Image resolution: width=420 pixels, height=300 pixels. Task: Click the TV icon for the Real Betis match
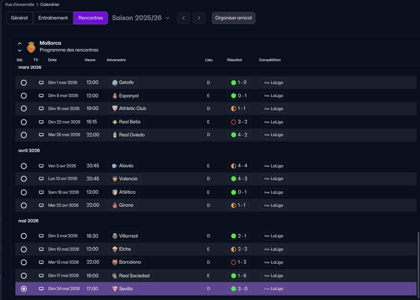pos(41,122)
